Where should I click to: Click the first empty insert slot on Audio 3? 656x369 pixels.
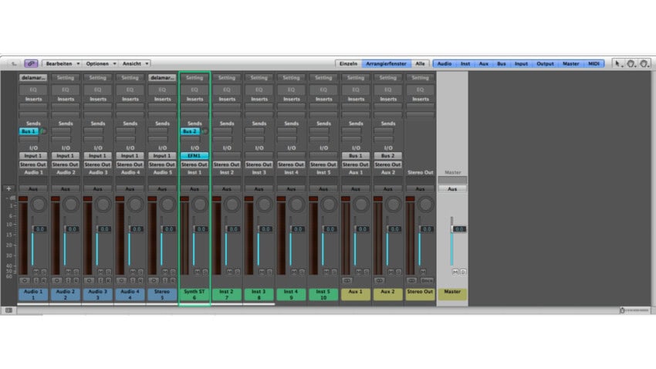[97, 107]
